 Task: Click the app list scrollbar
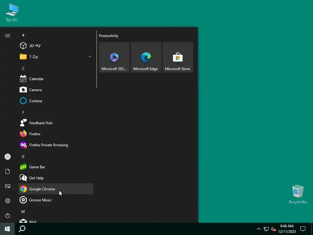[97, 59]
